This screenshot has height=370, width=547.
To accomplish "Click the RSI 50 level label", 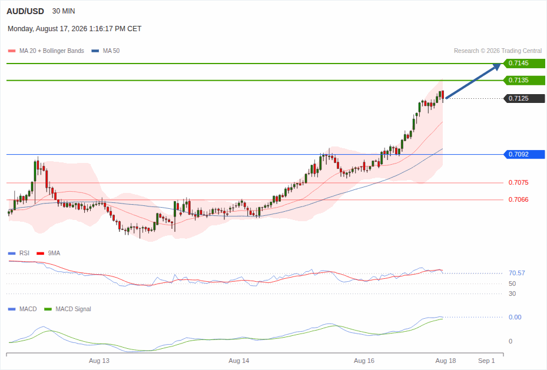I will click(x=512, y=284).
